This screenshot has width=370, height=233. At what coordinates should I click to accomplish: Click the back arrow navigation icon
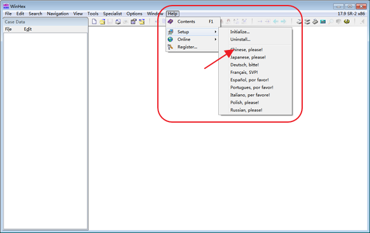pyautogui.click(x=276, y=22)
